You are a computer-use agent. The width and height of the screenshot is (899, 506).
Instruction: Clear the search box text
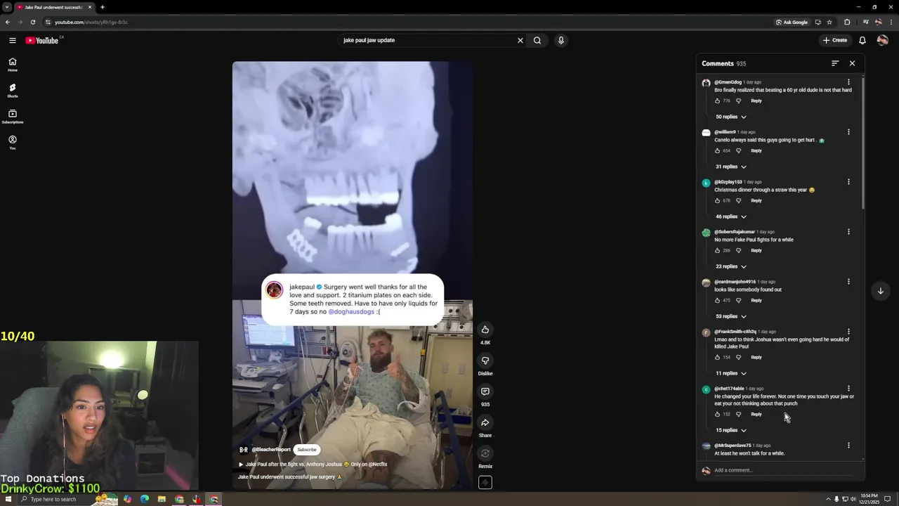click(520, 40)
